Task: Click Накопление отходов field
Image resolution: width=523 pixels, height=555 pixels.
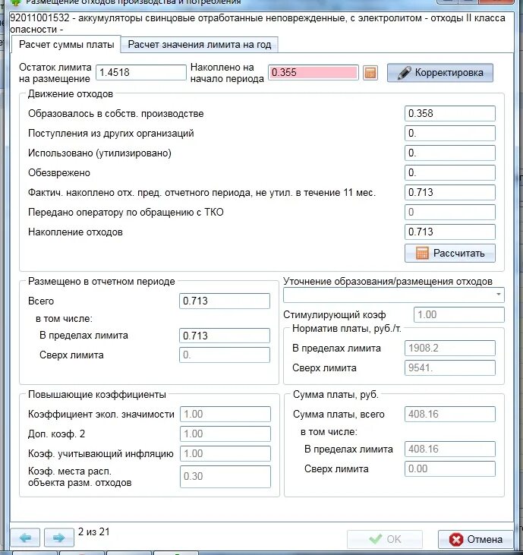Action: pos(450,232)
